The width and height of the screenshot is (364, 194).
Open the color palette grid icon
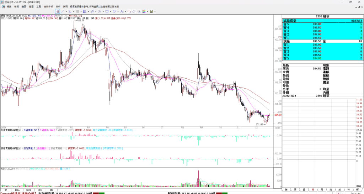(x=144, y=11)
